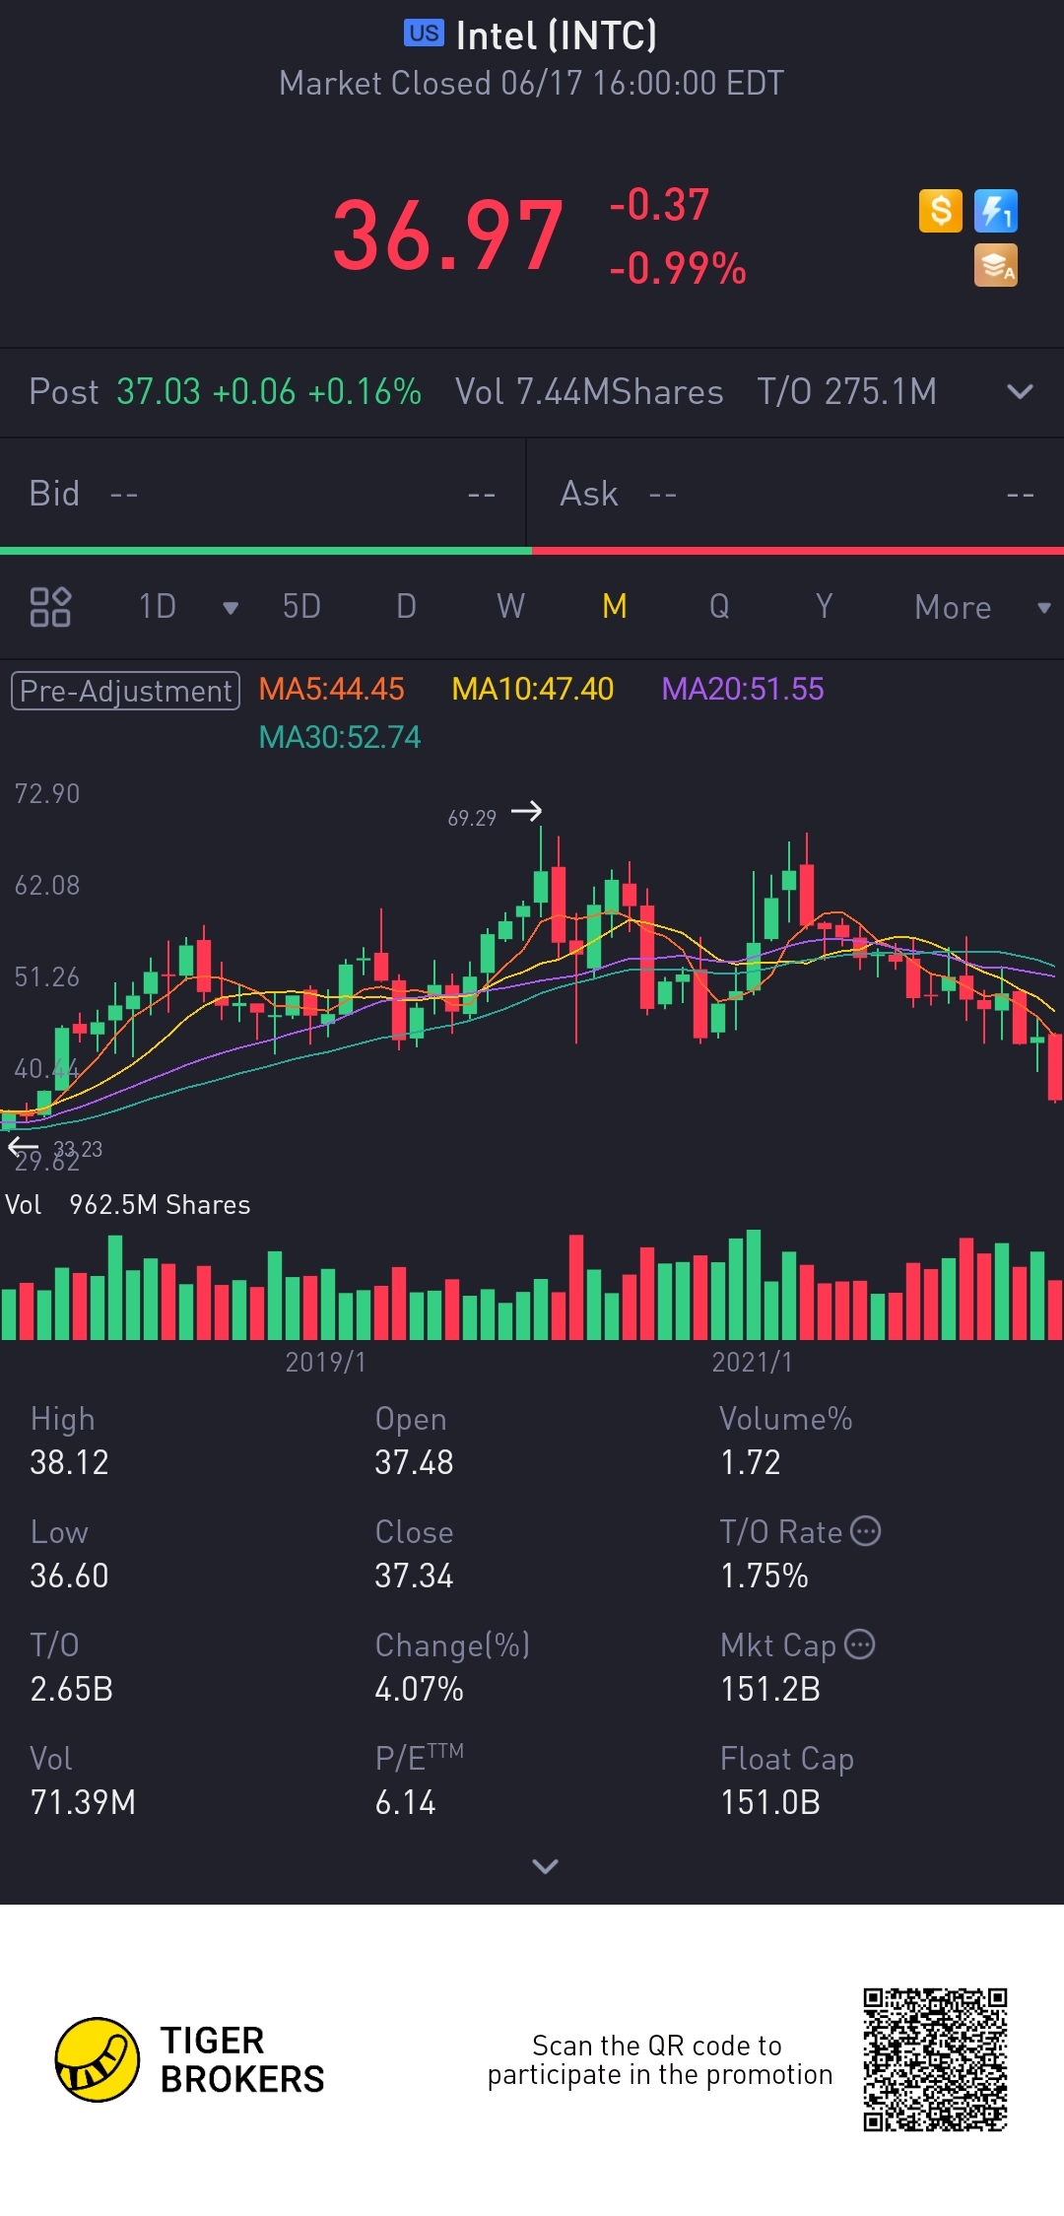Image resolution: width=1064 pixels, height=2216 pixels.
Task: Tap the 72.90 price axis label
Action: (x=46, y=793)
